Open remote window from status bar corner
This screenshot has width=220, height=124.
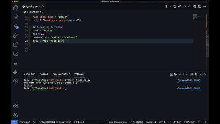coord(14,122)
